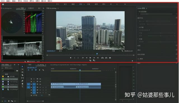This screenshot has height=103, width=179.
Task: Open the Input LUT dropdown in Lumetri
Action: pyautogui.click(x=157, y=21)
